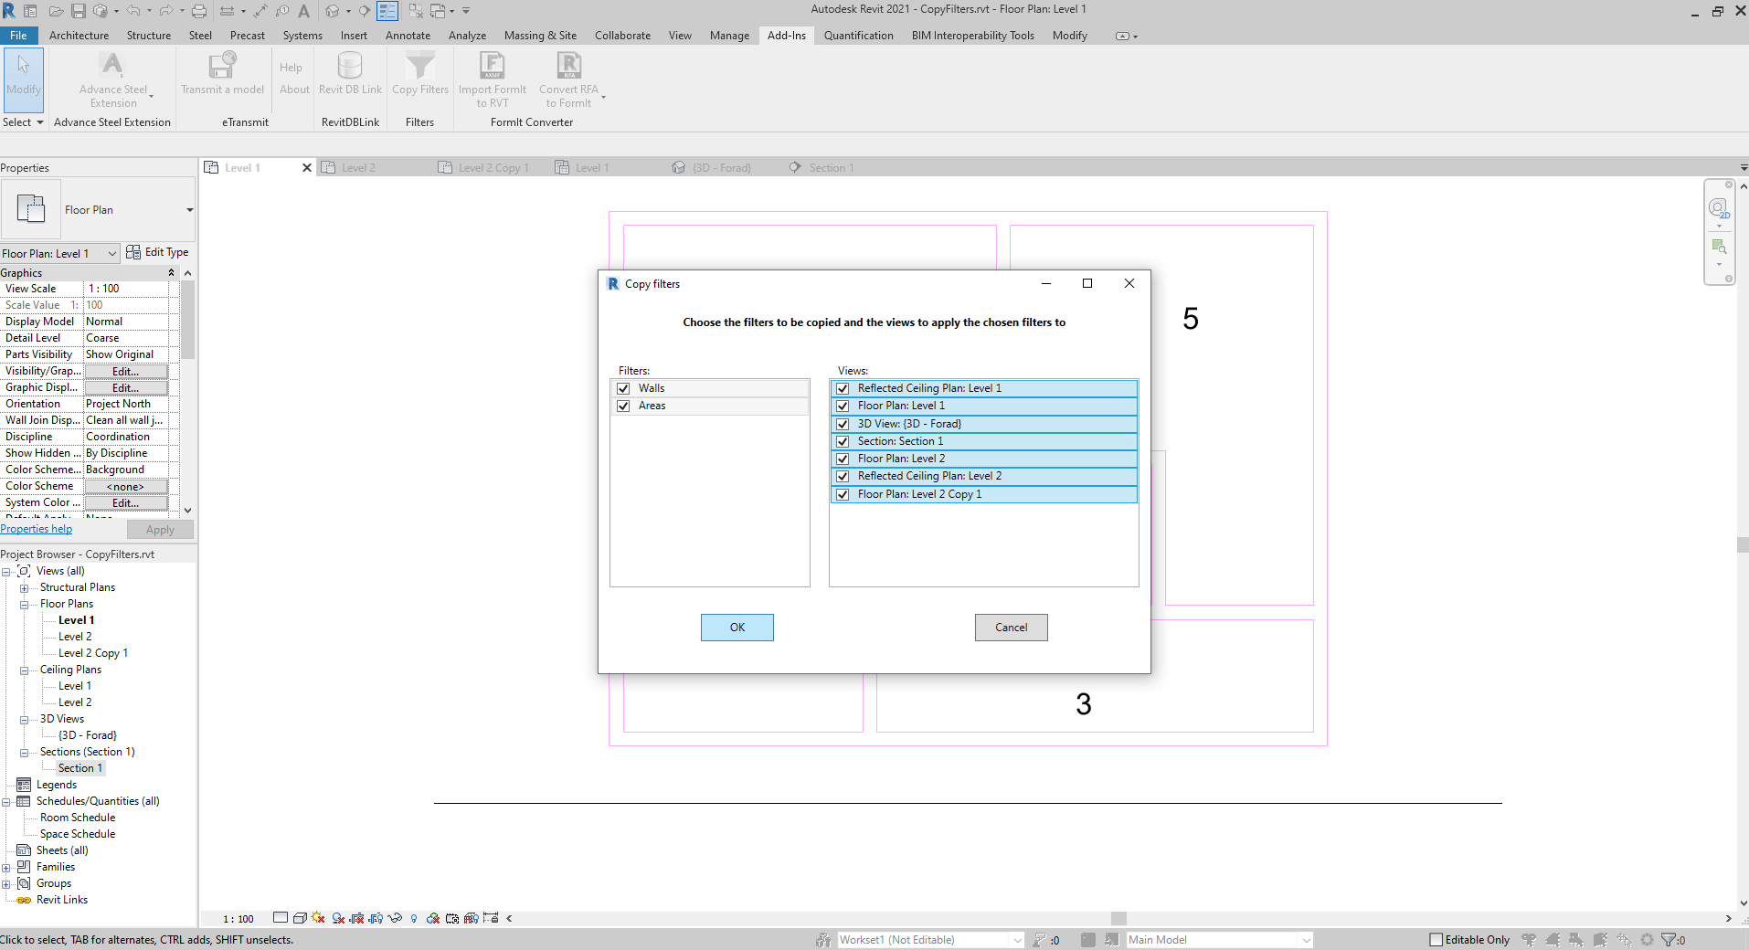1749x950 pixels.
Task: Click the Reveal Hidden Elements lightbulb icon
Action: pos(414,918)
